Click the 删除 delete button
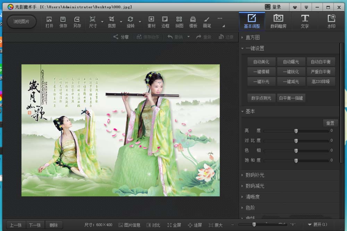This screenshot has height=231, width=347. [x=54, y=225]
